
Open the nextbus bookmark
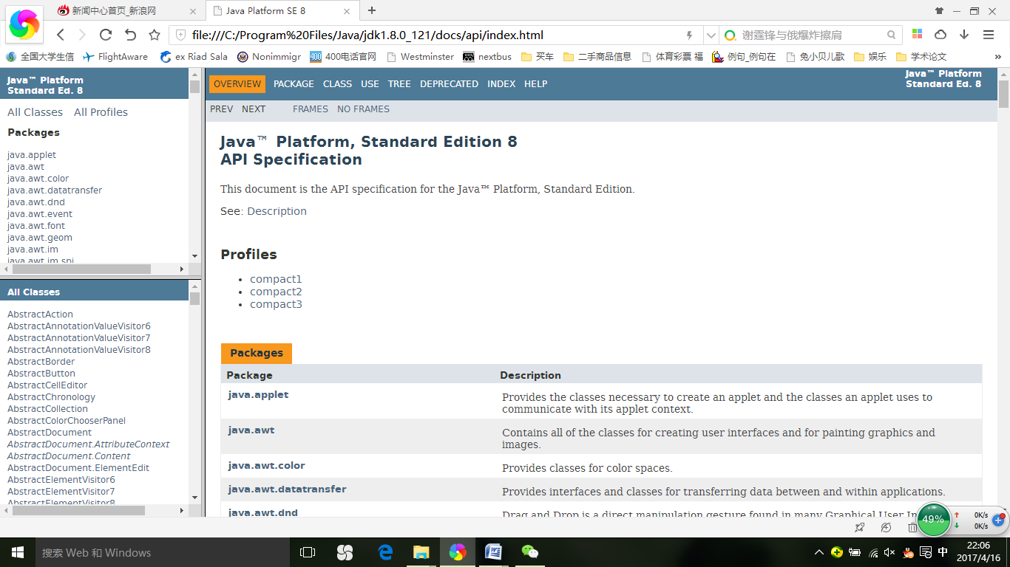click(x=487, y=56)
